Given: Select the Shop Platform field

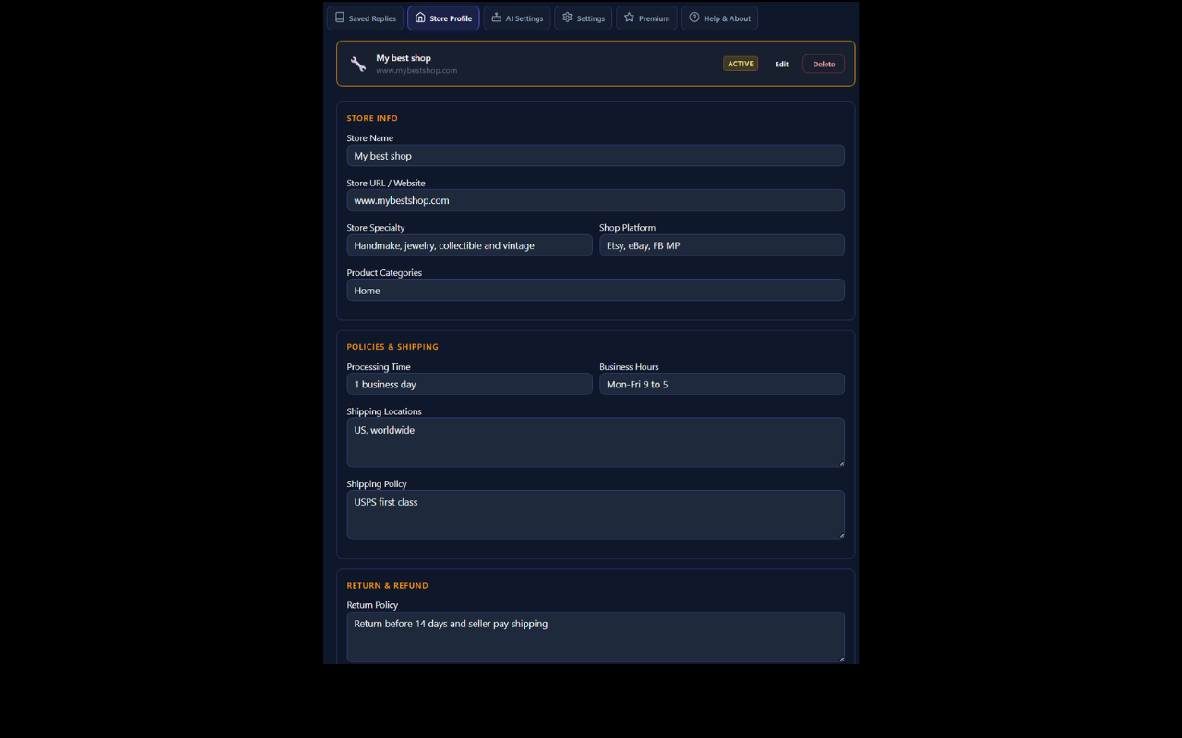Looking at the screenshot, I should pyautogui.click(x=722, y=245).
